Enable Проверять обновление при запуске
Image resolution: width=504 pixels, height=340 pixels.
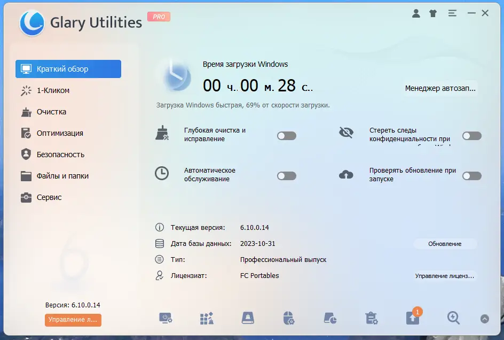click(x=471, y=175)
